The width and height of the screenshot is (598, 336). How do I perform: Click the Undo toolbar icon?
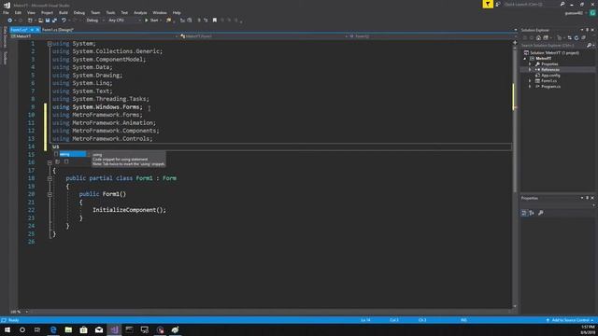point(64,21)
